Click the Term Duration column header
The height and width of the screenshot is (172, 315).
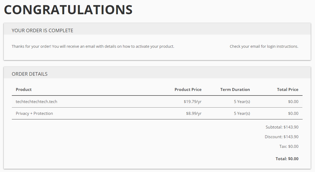[x=235, y=90]
